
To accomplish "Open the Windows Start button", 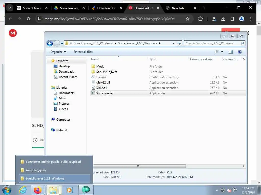I will tap(7, 190).
